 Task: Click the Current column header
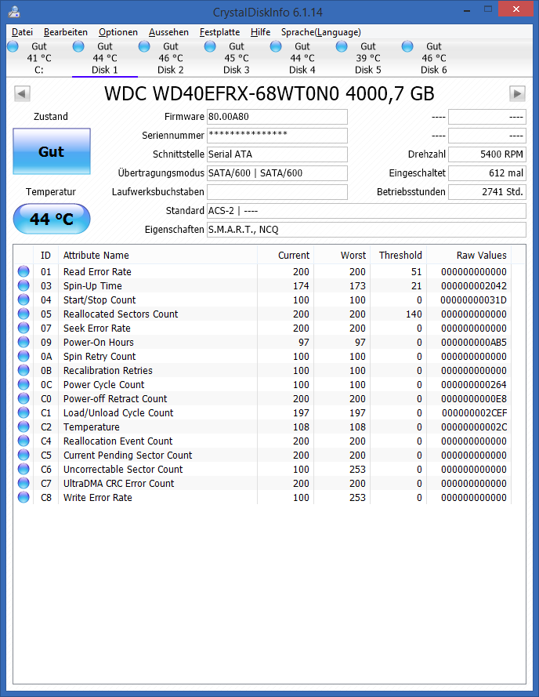(286, 255)
